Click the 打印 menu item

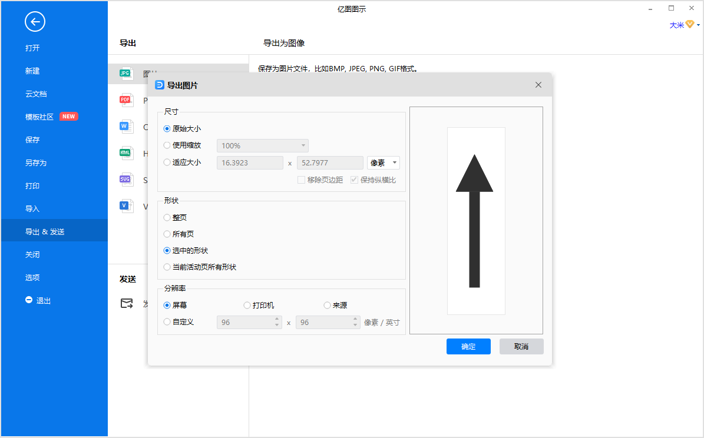coord(32,185)
